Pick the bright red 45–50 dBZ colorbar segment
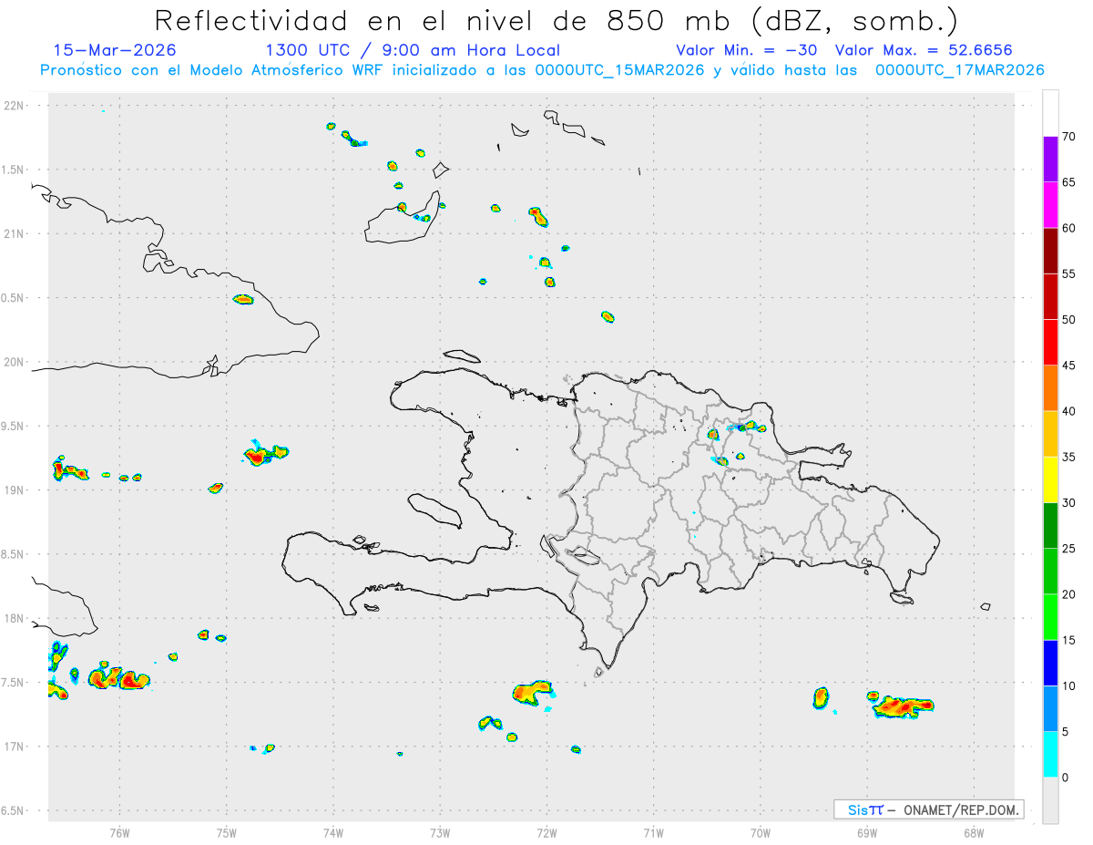Screen dimensions: 1093x845 point(1050,343)
